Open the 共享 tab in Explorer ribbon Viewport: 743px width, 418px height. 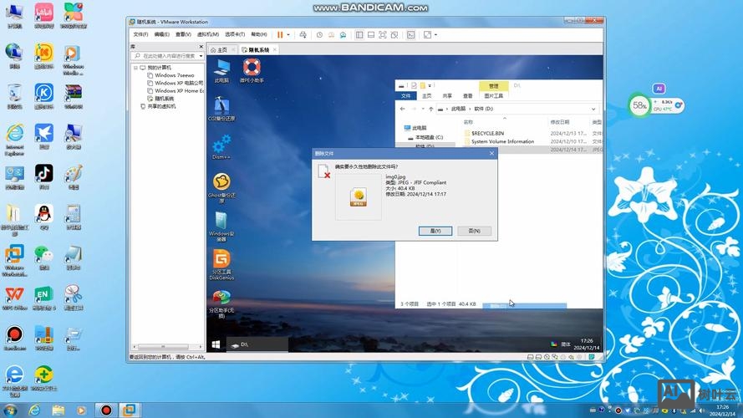[x=447, y=96]
